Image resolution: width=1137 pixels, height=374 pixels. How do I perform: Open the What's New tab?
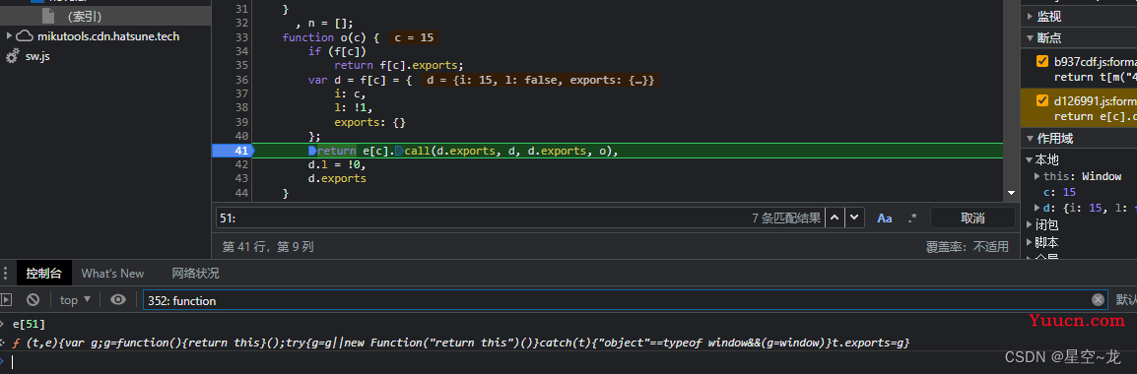pyautogui.click(x=112, y=274)
